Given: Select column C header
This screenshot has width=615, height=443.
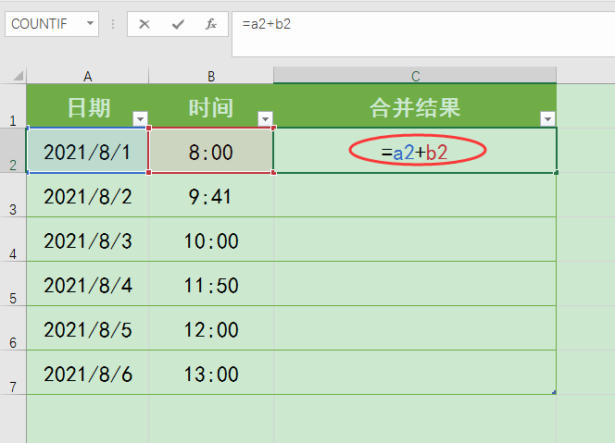Looking at the screenshot, I should click(415, 76).
